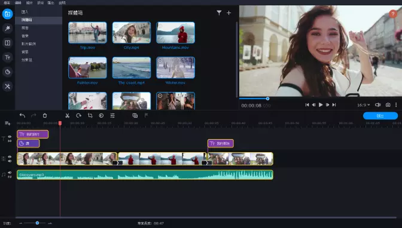Toggle visibility of the titles track
Image resolution: width=402 pixels, height=228 pixels.
(10, 137)
